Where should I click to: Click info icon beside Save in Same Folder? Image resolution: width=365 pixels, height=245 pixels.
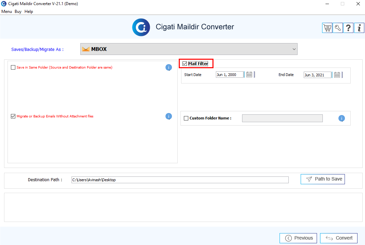[169, 68]
